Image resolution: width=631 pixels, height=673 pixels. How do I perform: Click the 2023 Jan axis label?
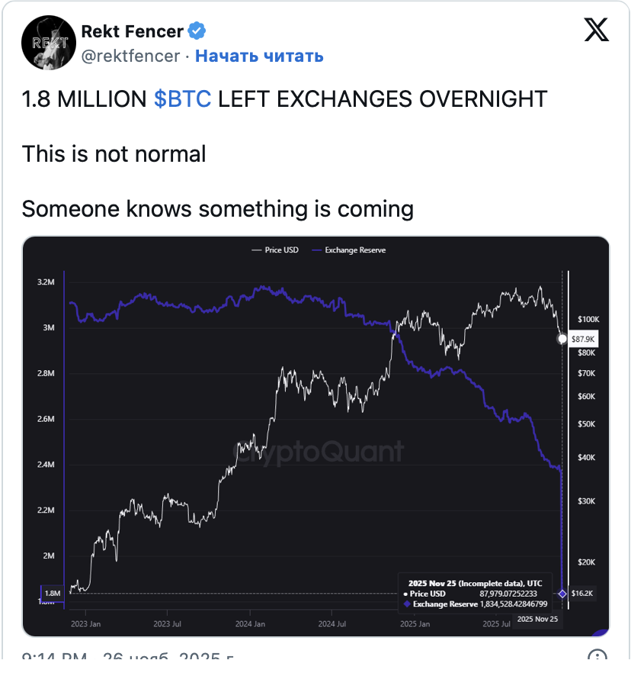coord(85,624)
